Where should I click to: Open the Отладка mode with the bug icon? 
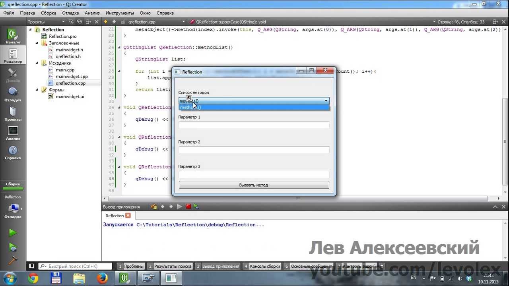click(13, 94)
